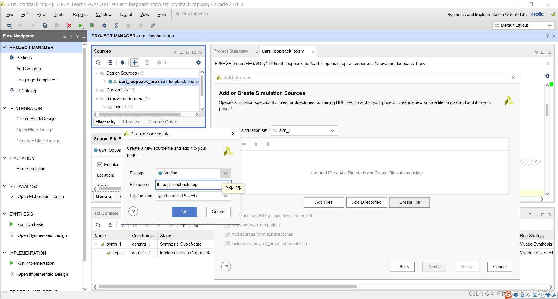Image resolution: width=558 pixels, height=299 pixels.
Task: Click the Program Device toolbar icon
Action: [x=92, y=26]
